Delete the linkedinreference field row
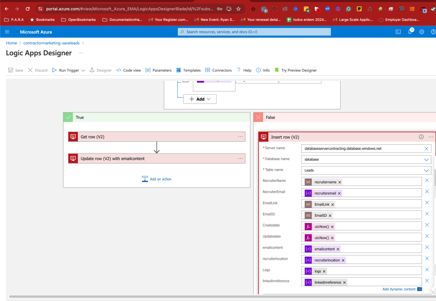 pos(427,281)
